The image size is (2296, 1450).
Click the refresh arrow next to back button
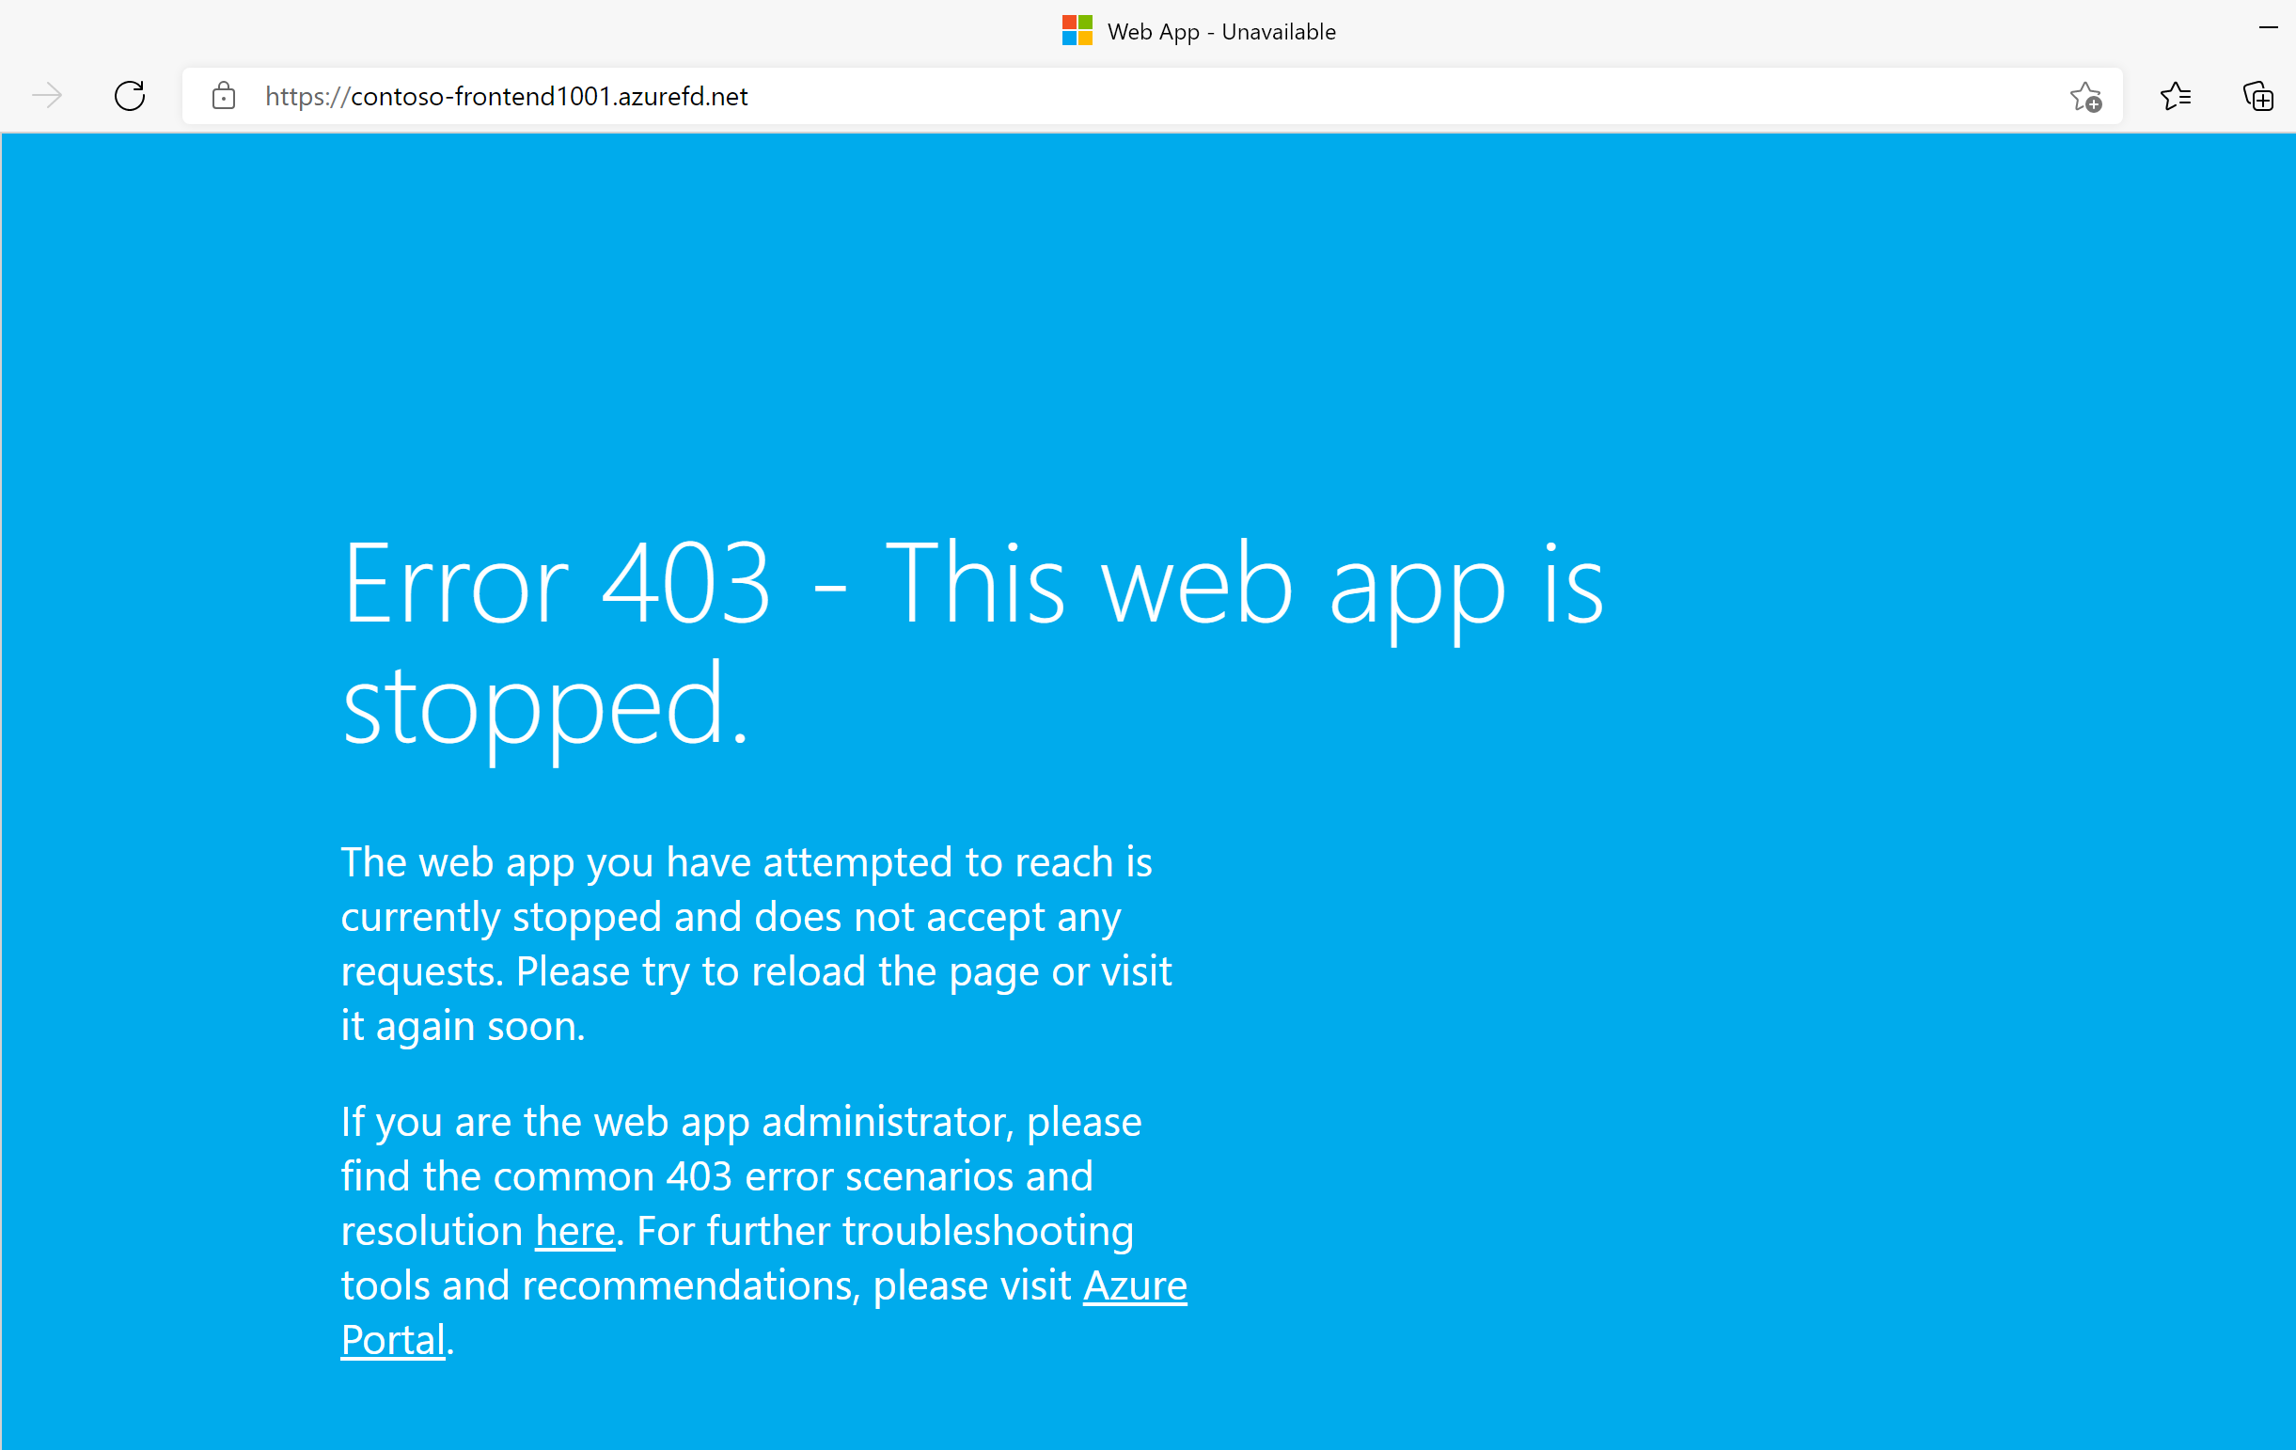point(130,95)
